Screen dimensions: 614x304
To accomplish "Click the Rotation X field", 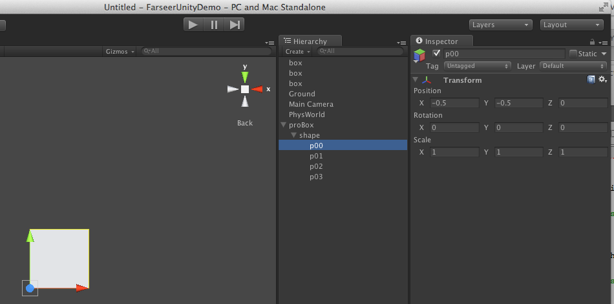I will [454, 127].
